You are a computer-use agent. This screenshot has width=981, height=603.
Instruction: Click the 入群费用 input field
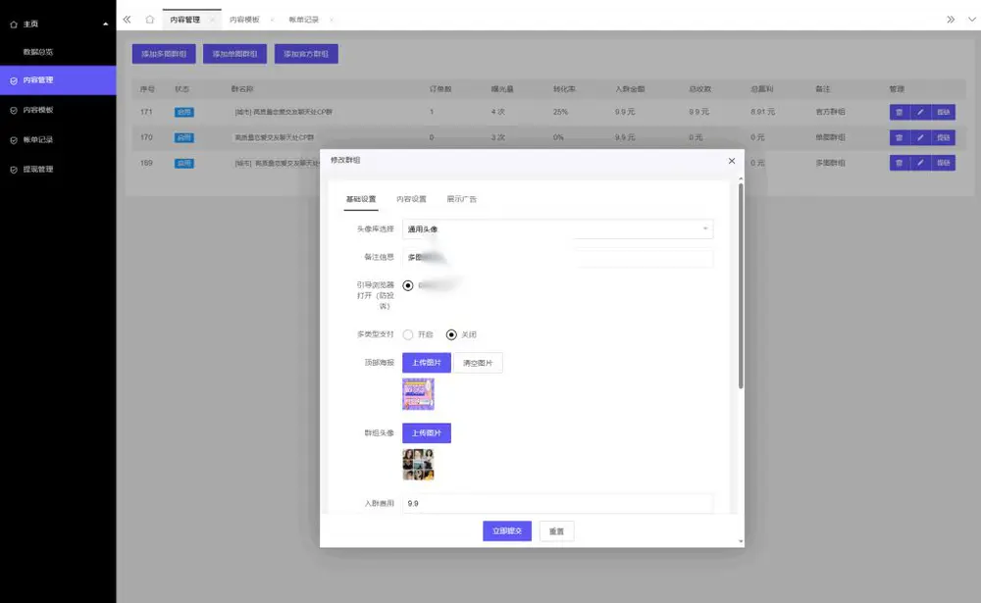[x=557, y=504]
